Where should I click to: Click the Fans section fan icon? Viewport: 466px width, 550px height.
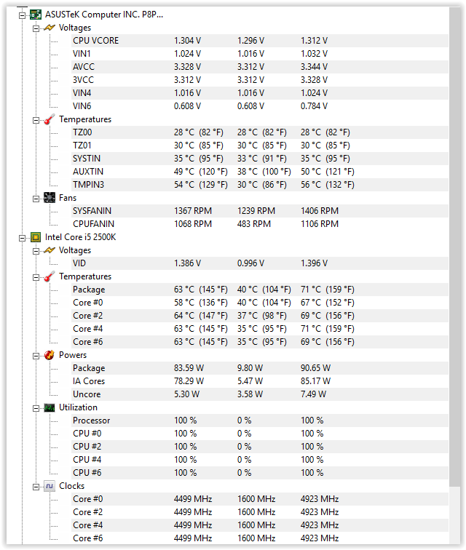pyautogui.click(x=49, y=198)
